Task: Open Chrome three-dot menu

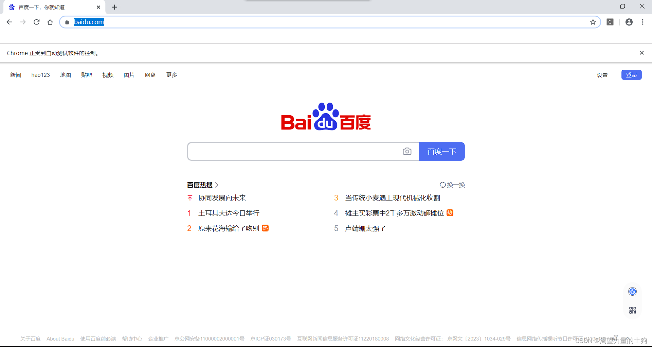Action: tap(642, 22)
